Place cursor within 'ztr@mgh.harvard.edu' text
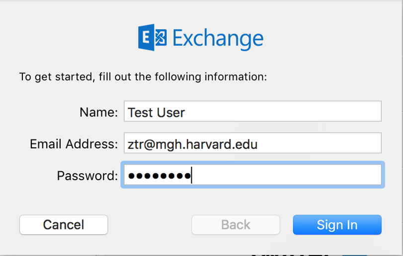This screenshot has width=403, height=256. point(192,144)
